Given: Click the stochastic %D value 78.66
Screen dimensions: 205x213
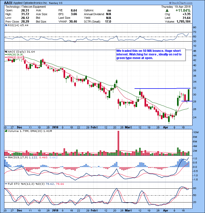Looking at the screenshot, I should point(60,184).
